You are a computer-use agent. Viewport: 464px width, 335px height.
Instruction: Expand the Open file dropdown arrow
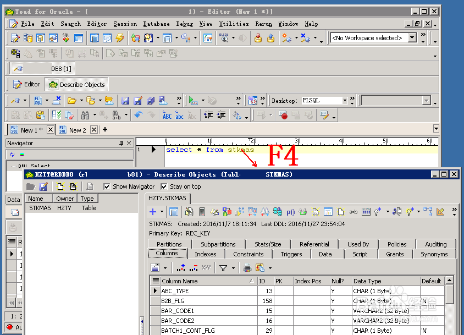tap(81, 101)
